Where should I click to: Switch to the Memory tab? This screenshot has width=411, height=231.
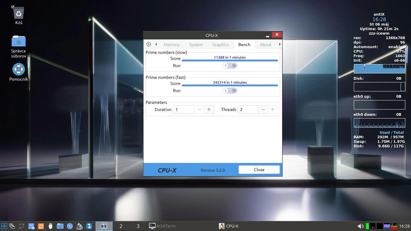171,45
